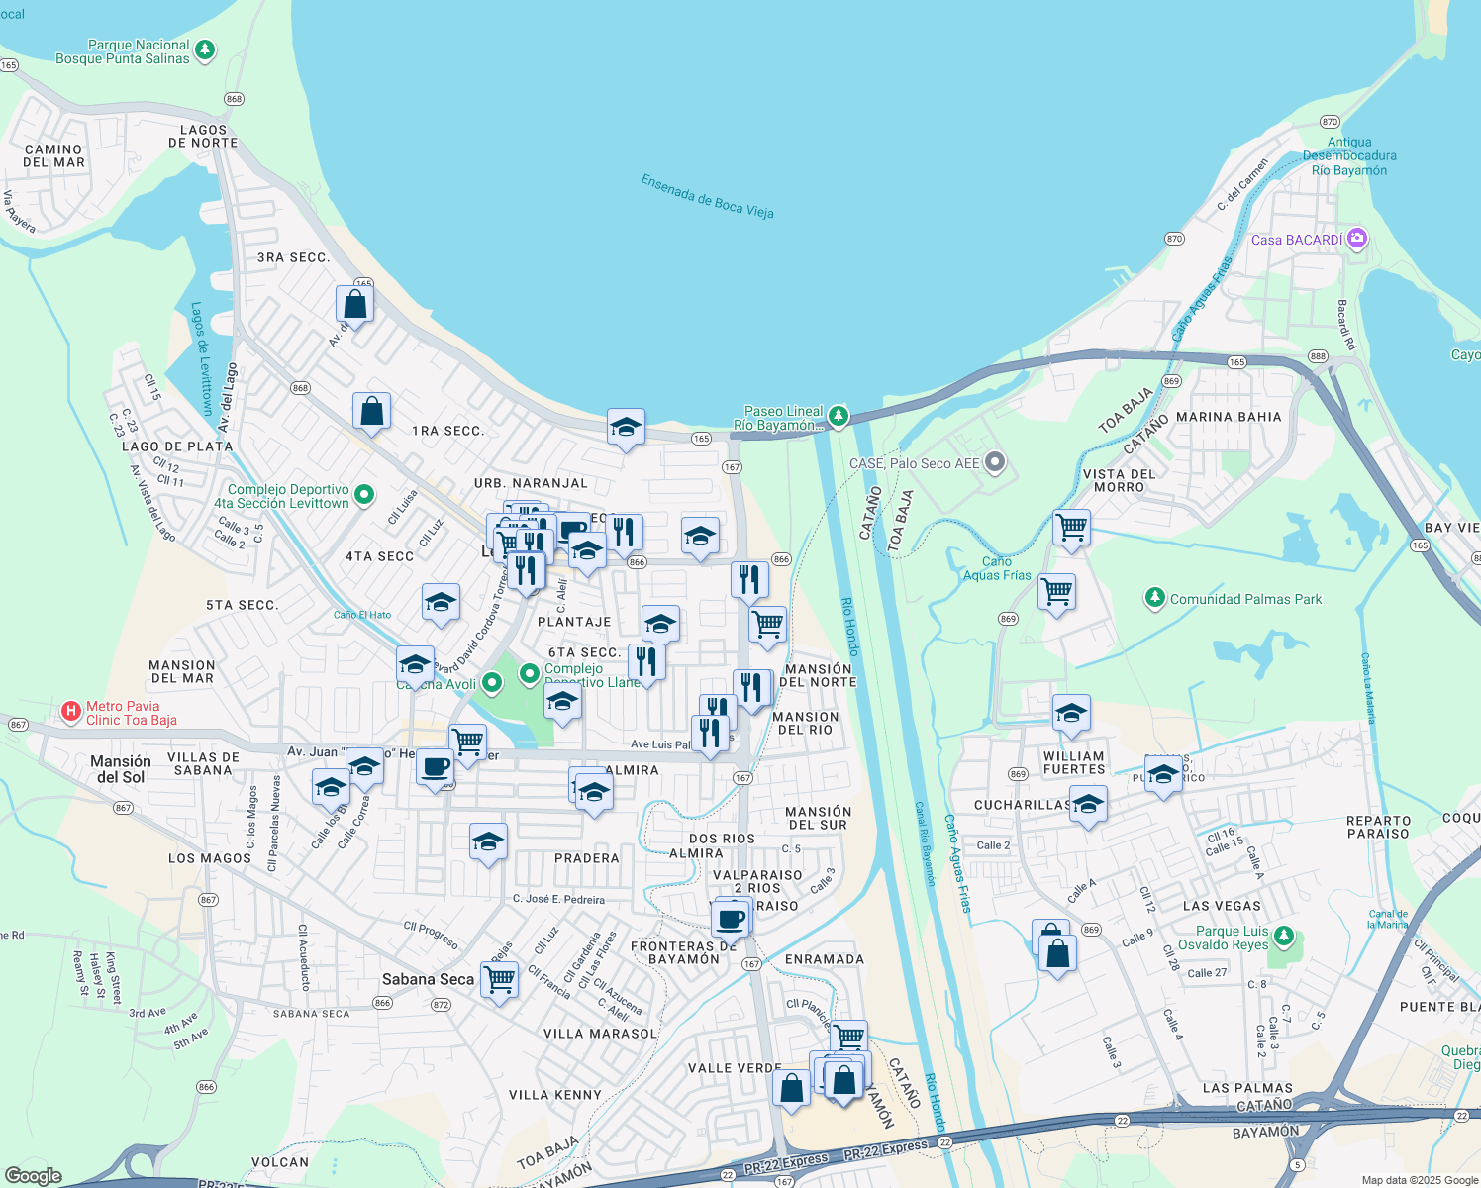
Task: Click the shopping bag icon near 1RA SECC
Action: [372, 410]
